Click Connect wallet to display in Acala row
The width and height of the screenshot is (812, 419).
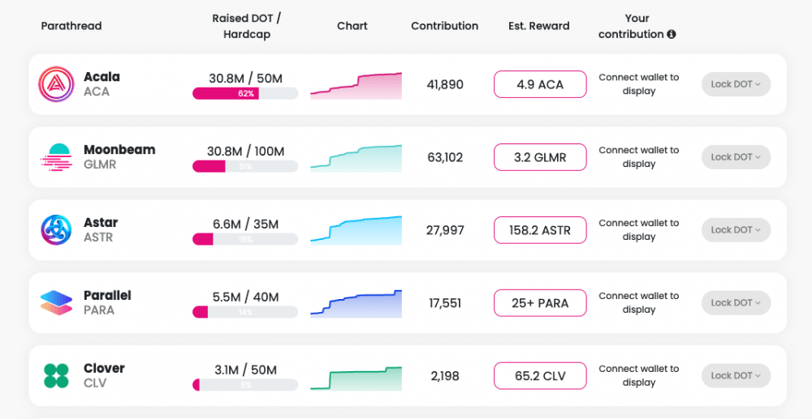tap(638, 84)
